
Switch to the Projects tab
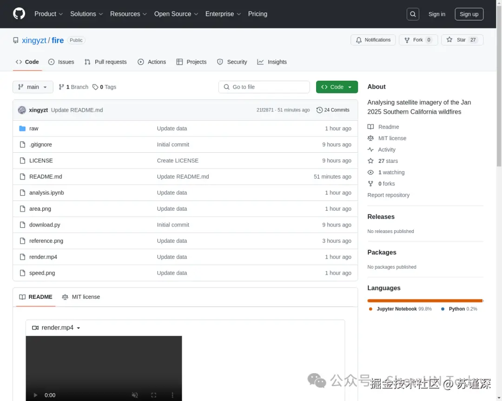pos(192,62)
